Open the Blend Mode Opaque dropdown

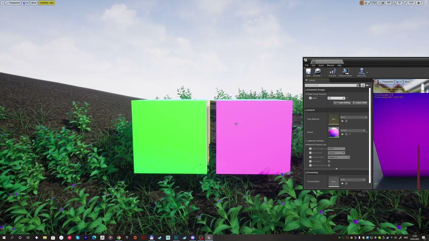pyautogui.click(x=336, y=153)
